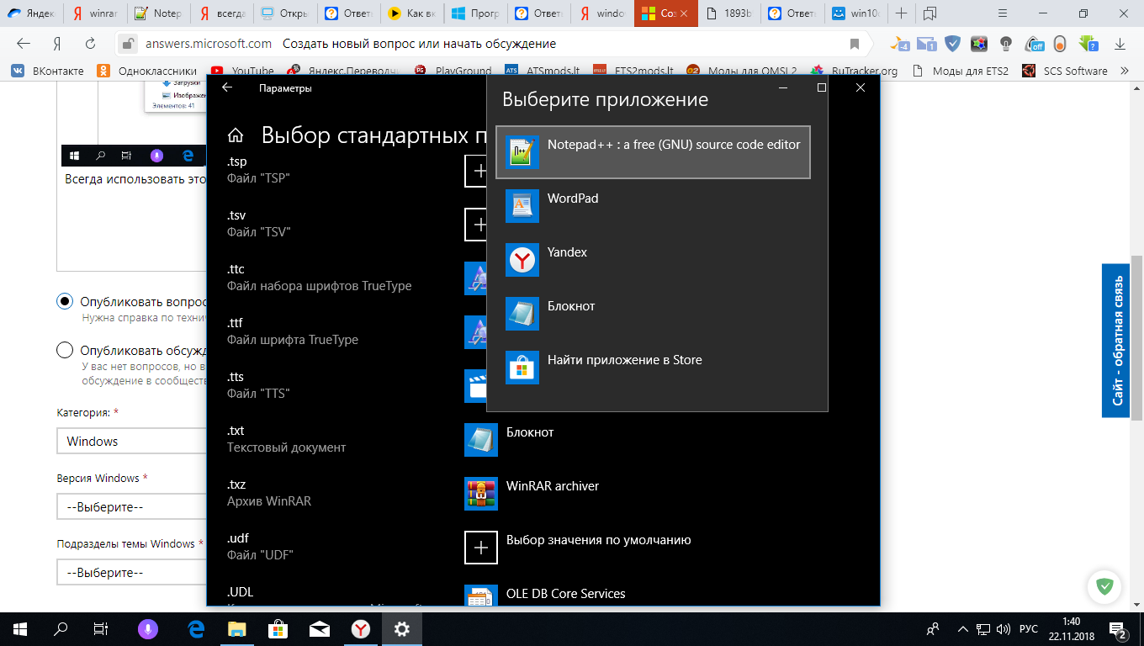Open Подразделы темы Windows dropdown
The image size is (1144, 646).
[132, 573]
